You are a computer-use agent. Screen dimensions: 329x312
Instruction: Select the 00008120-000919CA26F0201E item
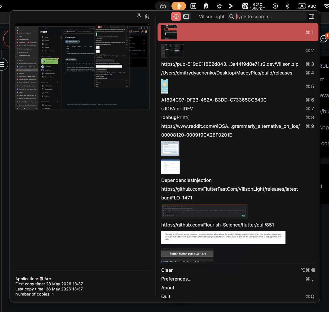(238, 135)
